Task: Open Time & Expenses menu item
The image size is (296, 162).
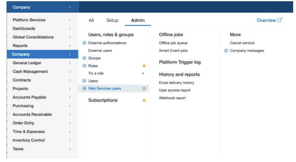Action: click(x=43, y=132)
